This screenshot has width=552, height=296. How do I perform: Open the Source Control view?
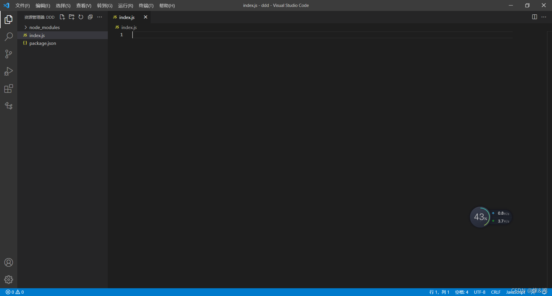(x=9, y=54)
